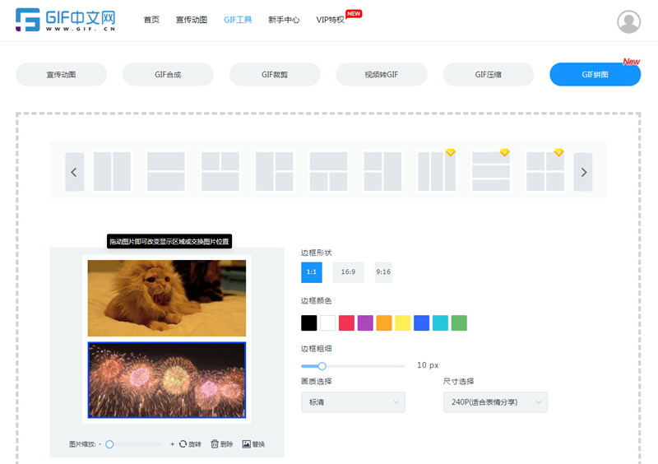Show next layout templates with right arrow

583,172
